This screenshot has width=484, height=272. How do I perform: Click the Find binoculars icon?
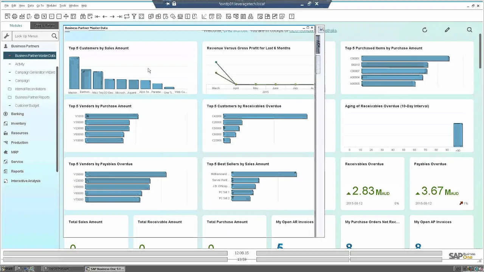(x=82, y=16)
